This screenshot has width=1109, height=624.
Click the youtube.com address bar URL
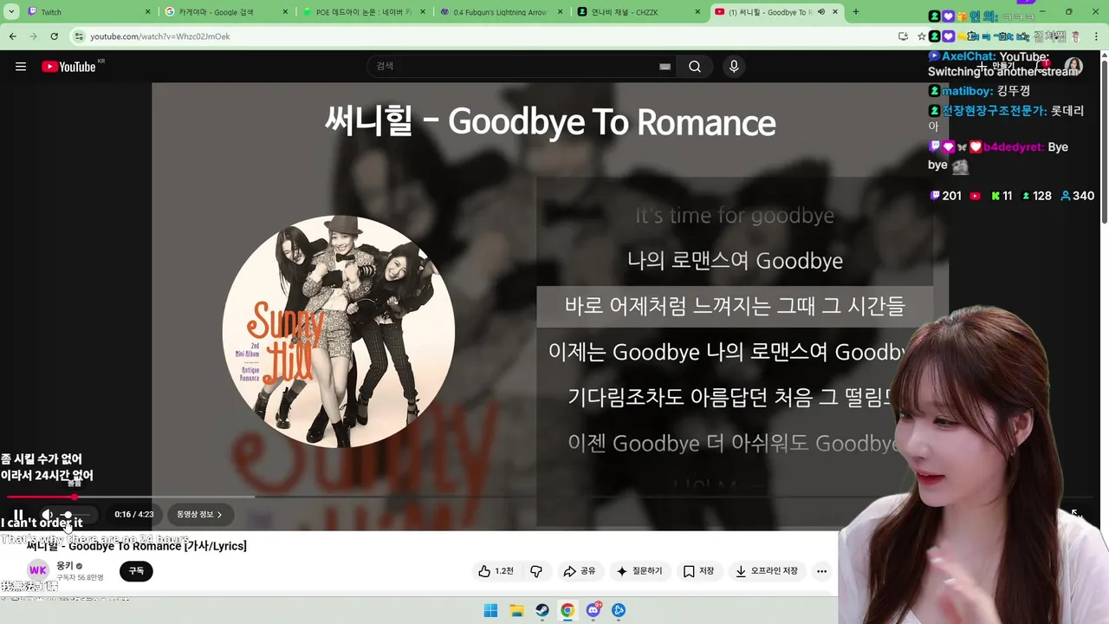pos(160,36)
